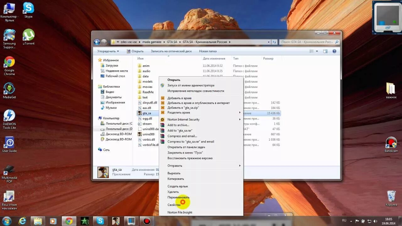The image size is (402, 226).
Task: Click Explorer help question mark icon
Action: tap(334, 51)
